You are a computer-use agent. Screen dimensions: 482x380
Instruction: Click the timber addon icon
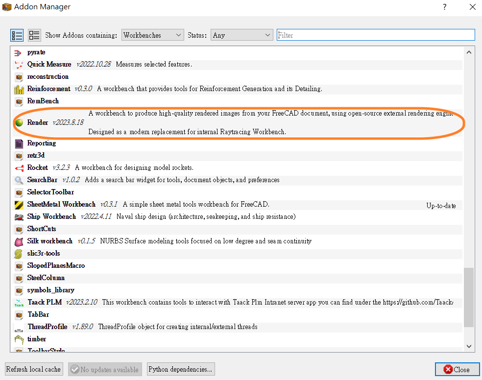(19, 339)
